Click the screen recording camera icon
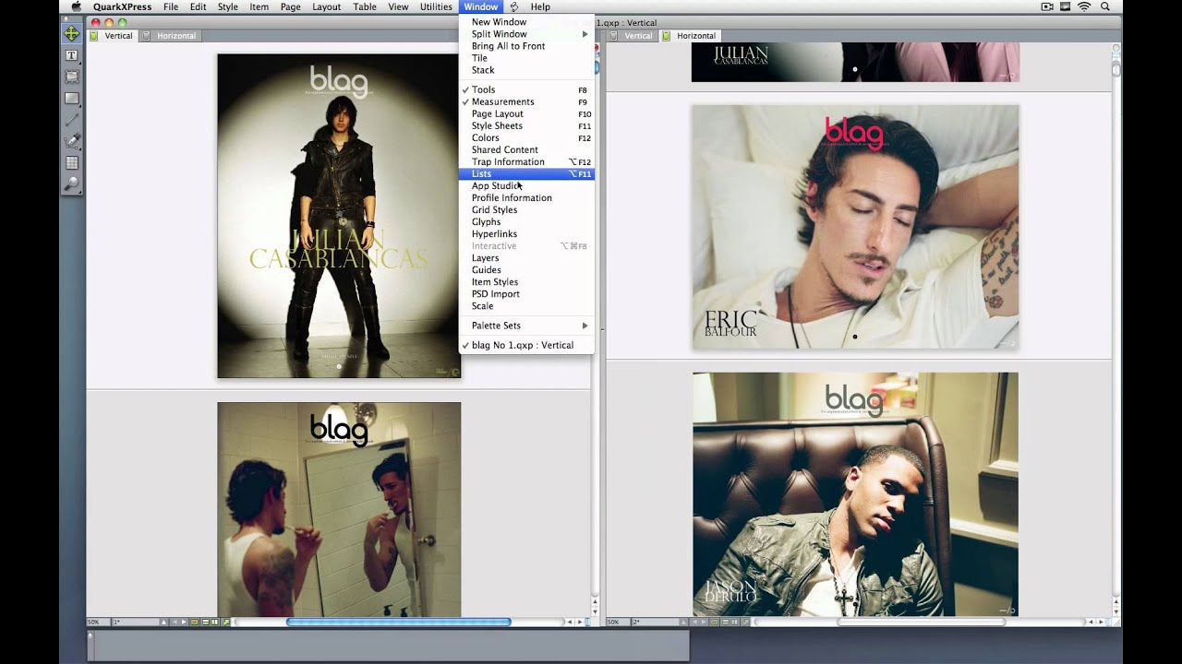 1047,6
